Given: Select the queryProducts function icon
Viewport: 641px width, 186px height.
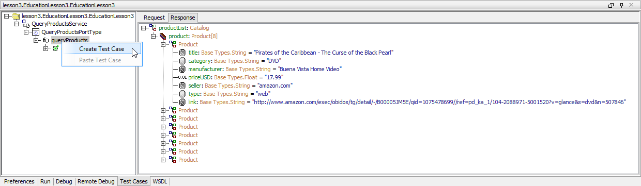Looking at the screenshot, I should coord(45,40).
